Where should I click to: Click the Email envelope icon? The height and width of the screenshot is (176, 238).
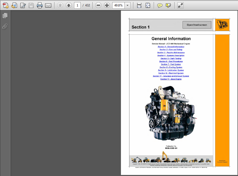(x=48, y=5)
